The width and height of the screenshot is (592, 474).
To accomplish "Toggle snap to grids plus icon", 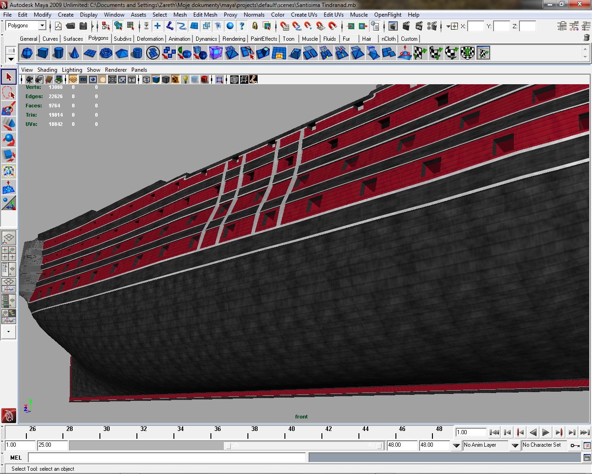I will click(x=284, y=26).
